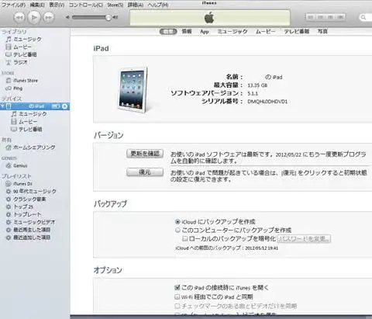Click the low-volume speaker icon
The height and width of the screenshot is (319, 372).
[67, 17]
